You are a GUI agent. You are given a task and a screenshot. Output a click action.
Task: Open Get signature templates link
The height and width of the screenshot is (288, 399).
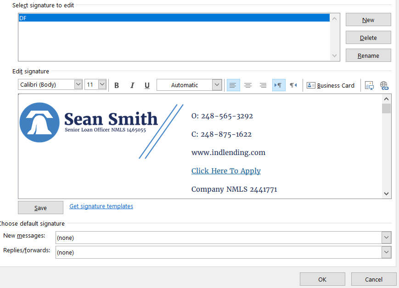click(x=101, y=206)
